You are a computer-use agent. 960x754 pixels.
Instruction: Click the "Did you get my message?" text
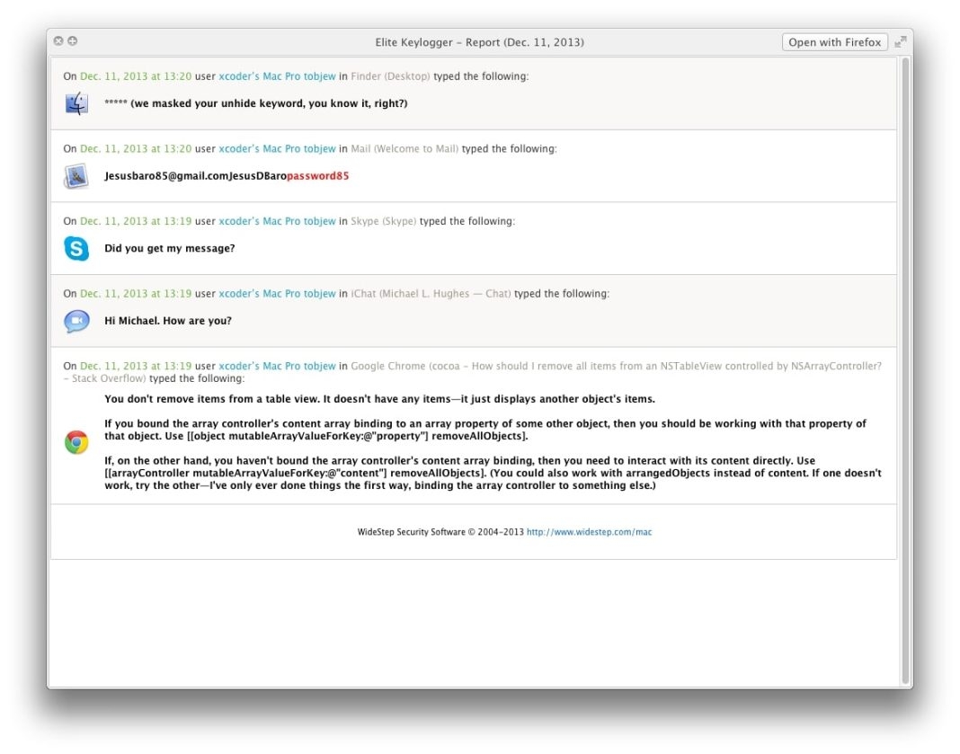point(170,248)
